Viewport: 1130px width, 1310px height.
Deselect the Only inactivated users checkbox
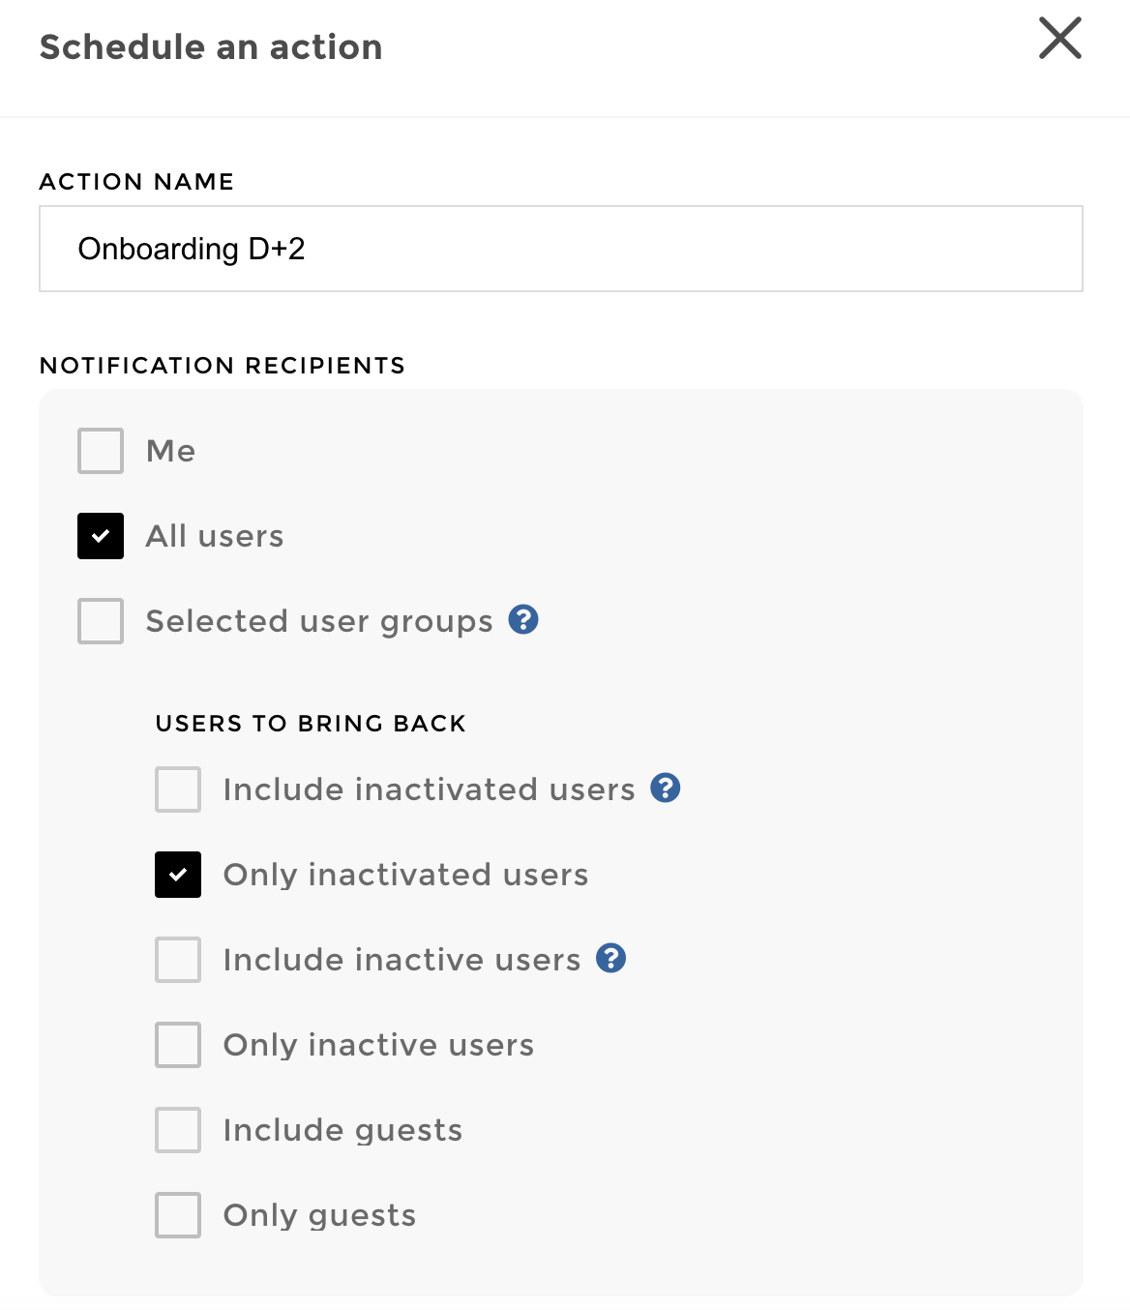pos(177,874)
